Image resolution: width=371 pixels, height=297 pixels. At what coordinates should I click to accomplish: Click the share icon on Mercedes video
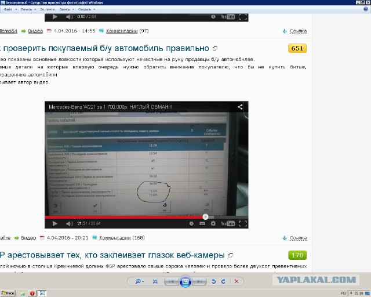tap(240, 107)
